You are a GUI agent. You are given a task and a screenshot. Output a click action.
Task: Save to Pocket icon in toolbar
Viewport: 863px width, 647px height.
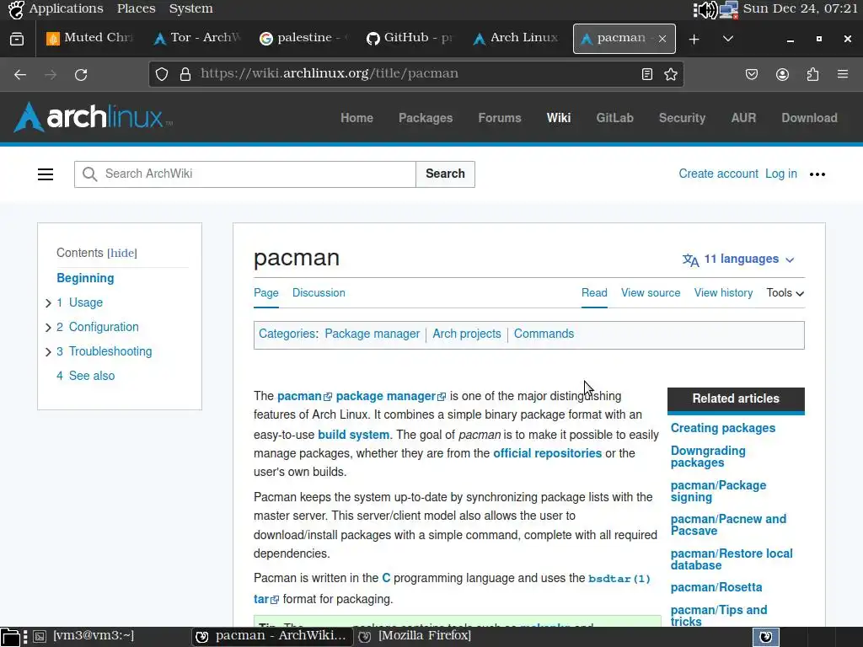pos(752,74)
